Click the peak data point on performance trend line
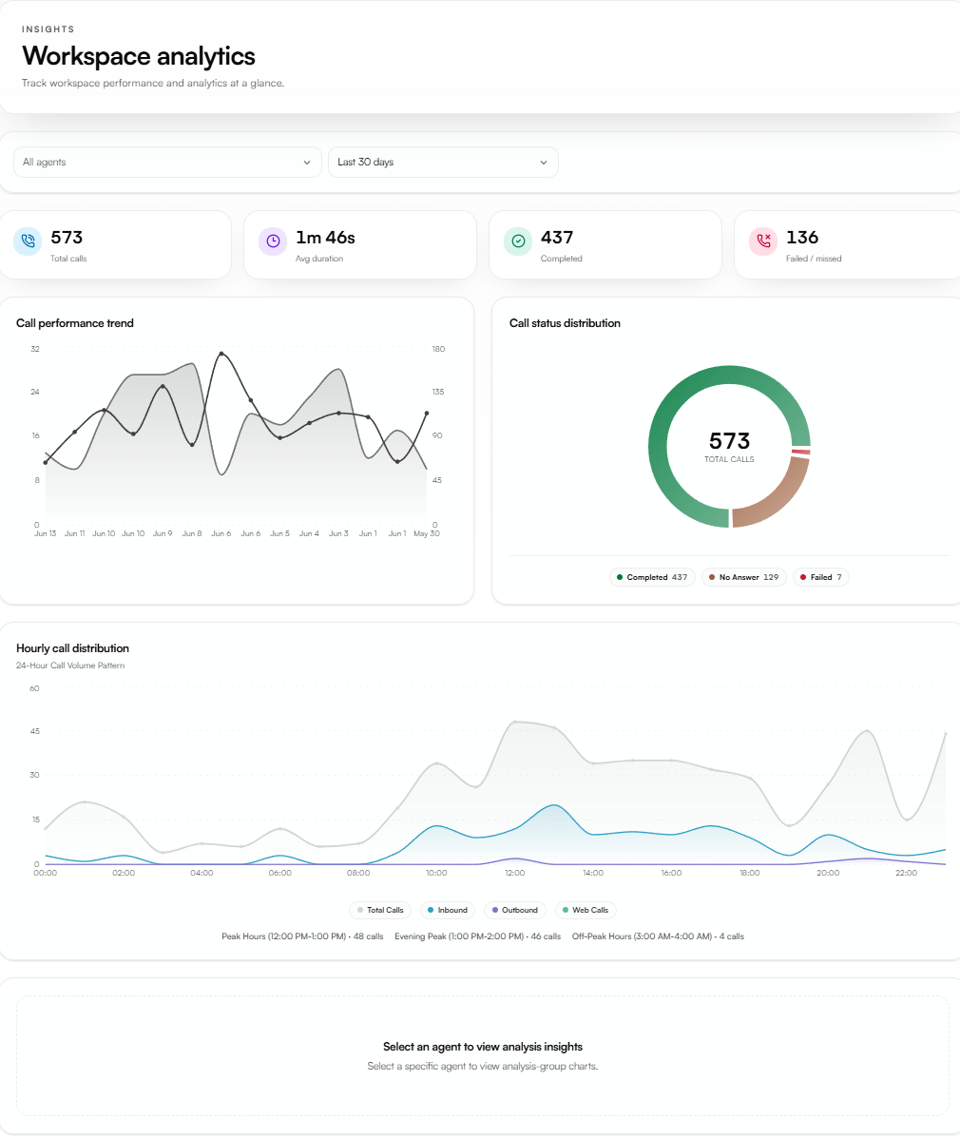The width and height of the screenshot is (960, 1138). point(221,354)
